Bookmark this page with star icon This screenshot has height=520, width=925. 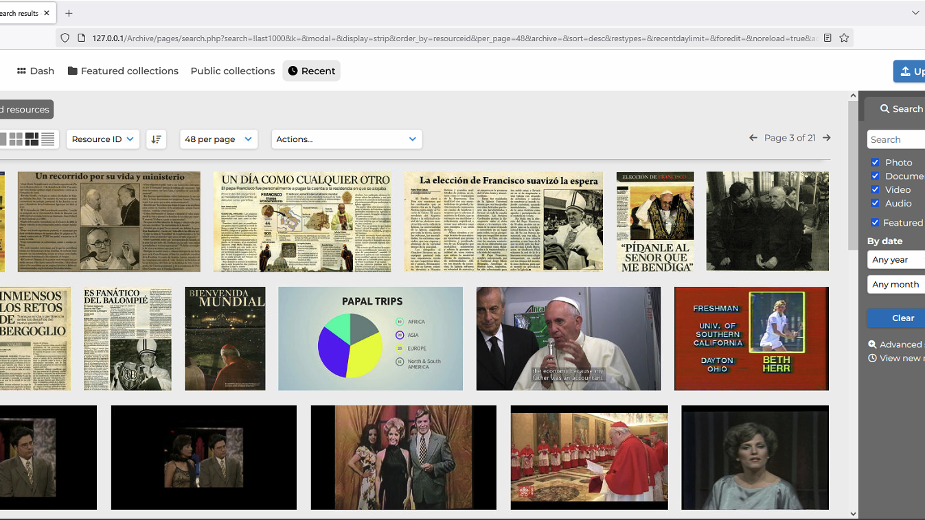point(844,38)
